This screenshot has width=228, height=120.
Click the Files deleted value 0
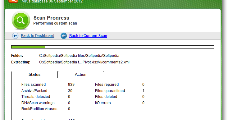144,97
